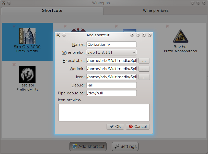
Task: Select the Shortcuts tab
Action: pyautogui.click(x=52, y=10)
